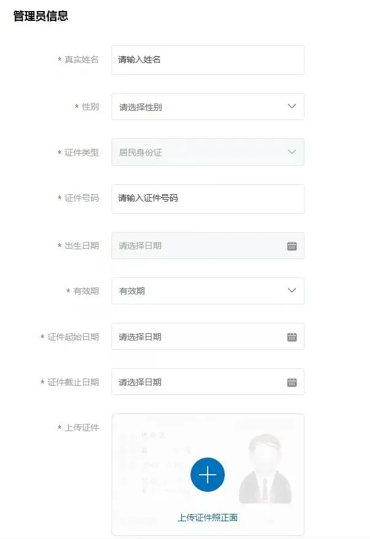This screenshot has width=370, height=539.
Task: Click the calendar icon in 证件起始日期 field
Action: coord(292,337)
